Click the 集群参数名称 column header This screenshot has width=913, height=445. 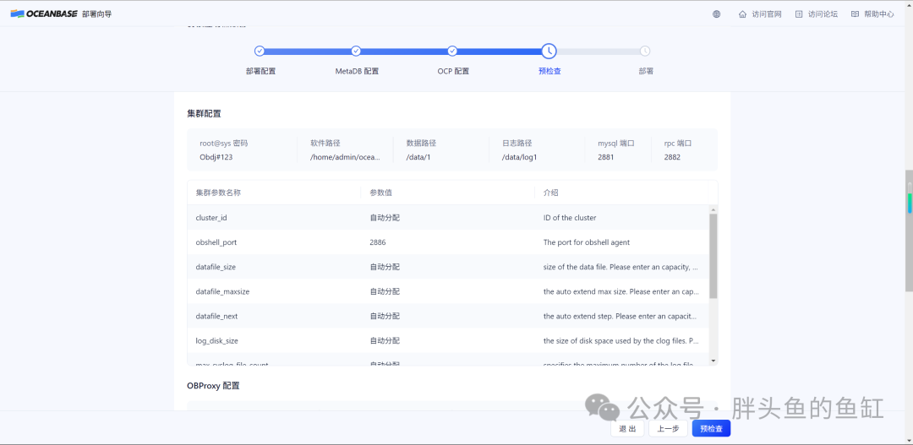point(218,193)
